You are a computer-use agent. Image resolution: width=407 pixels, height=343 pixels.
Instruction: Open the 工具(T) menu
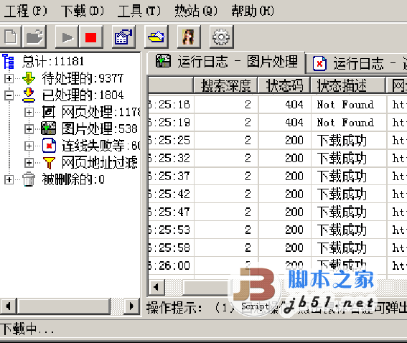[x=139, y=11]
